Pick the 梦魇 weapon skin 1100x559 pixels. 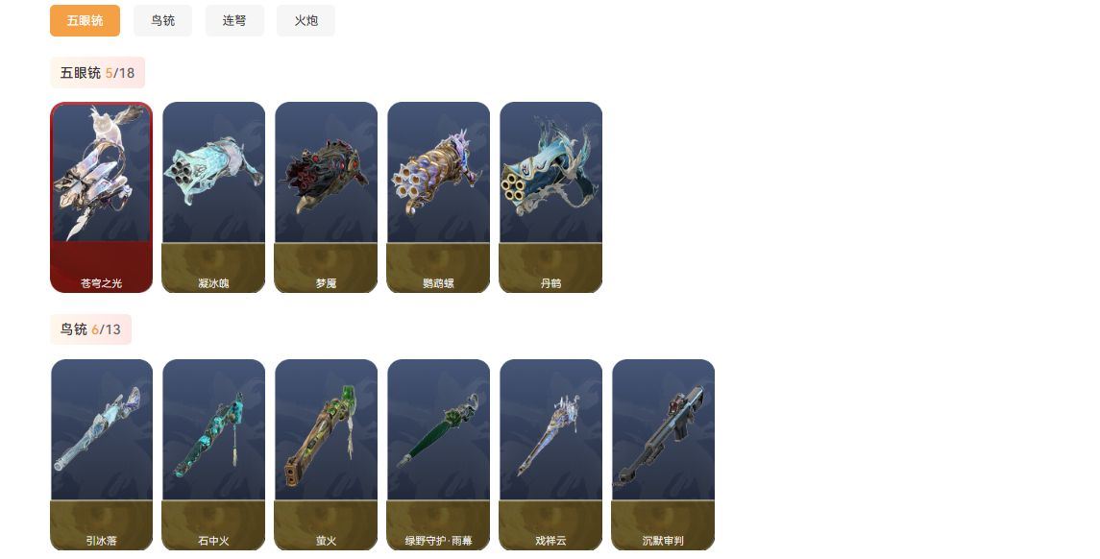[x=327, y=197]
